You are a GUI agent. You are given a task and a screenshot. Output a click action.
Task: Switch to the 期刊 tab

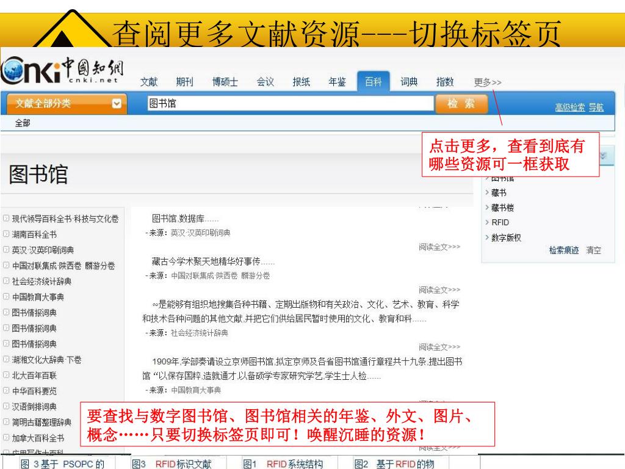tap(184, 82)
